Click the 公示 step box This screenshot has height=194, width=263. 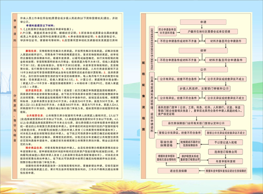coord(203,69)
